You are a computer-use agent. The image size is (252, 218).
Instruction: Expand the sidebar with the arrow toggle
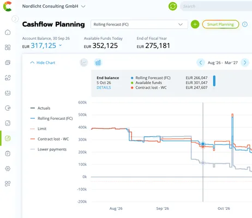pos(15,19)
